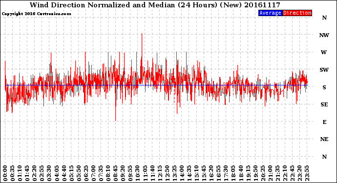The height and width of the screenshot is (183, 337).
Task: Click the 01:10 time axis label
Action: tap(20, 173)
